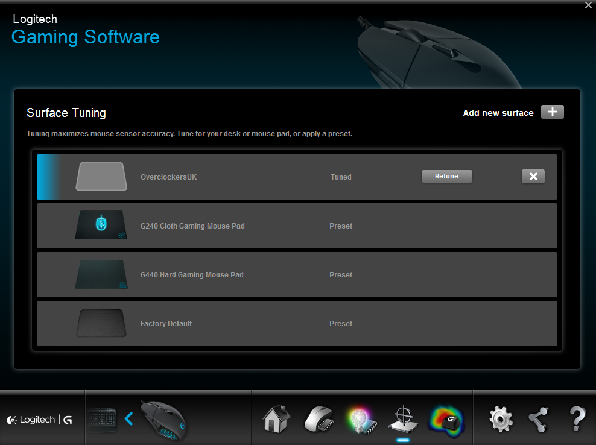
Task: Open the input analysis heat map icon
Action: pyautogui.click(x=445, y=418)
